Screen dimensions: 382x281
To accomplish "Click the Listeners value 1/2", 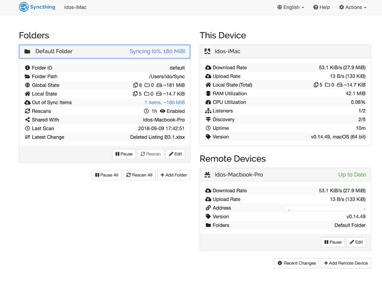I will [362, 111].
